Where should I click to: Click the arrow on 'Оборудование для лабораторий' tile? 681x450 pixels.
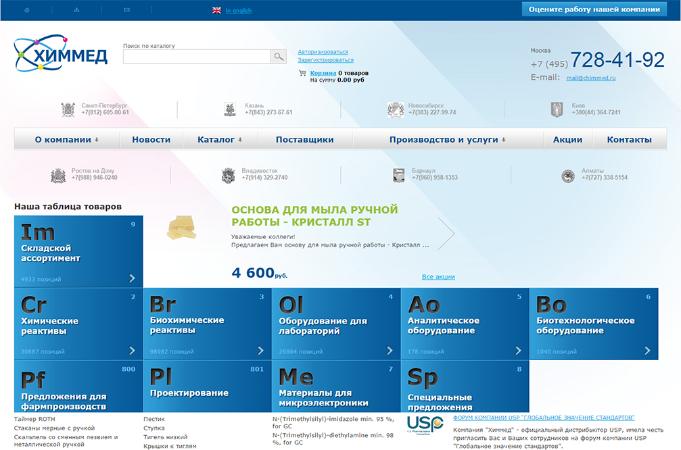click(390, 350)
